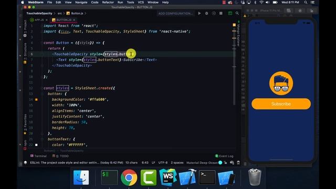Open Search Everywhere magnifier in WebStorm toolbar

(237, 13)
